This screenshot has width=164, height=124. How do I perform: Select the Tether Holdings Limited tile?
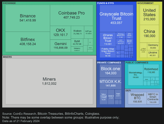coord(103,97)
